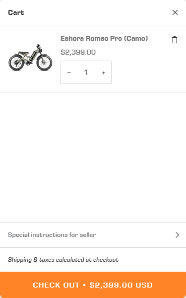Viewport: 186px width, 298px height.
Task: Click the $2,399.00 item price
Action: point(78,52)
